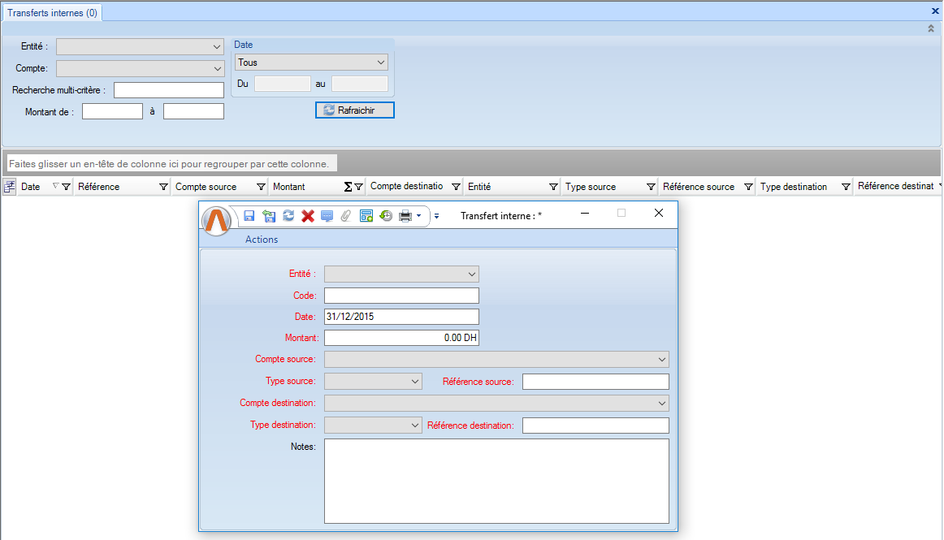Expand the Date filter dropdown showing Tous
This screenshot has width=944, height=540.
pos(381,63)
